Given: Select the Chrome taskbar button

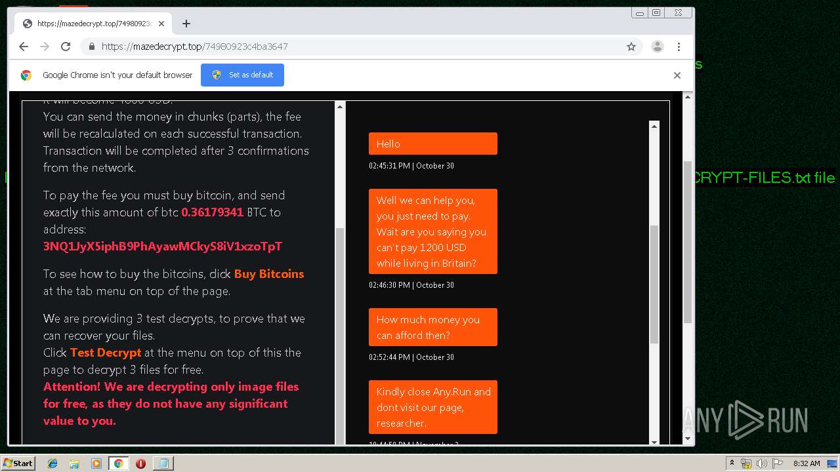Looking at the screenshot, I should [118, 463].
